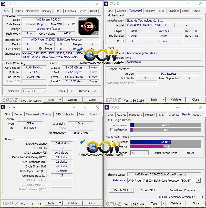206x208 pixels.
Task: Click the memory Size value 16 GBytes
Action: pyautogui.click(x=30, y=128)
